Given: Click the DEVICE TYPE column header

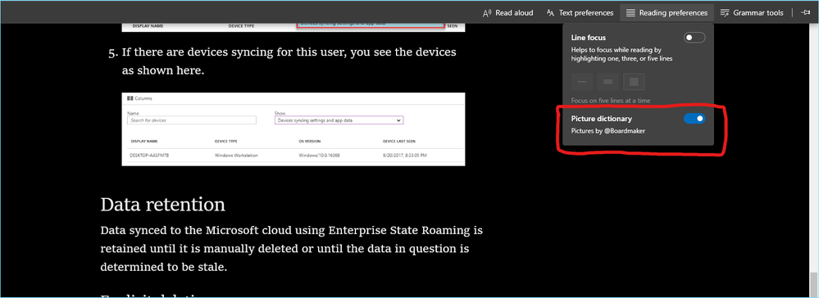Looking at the screenshot, I should [226, 141].
